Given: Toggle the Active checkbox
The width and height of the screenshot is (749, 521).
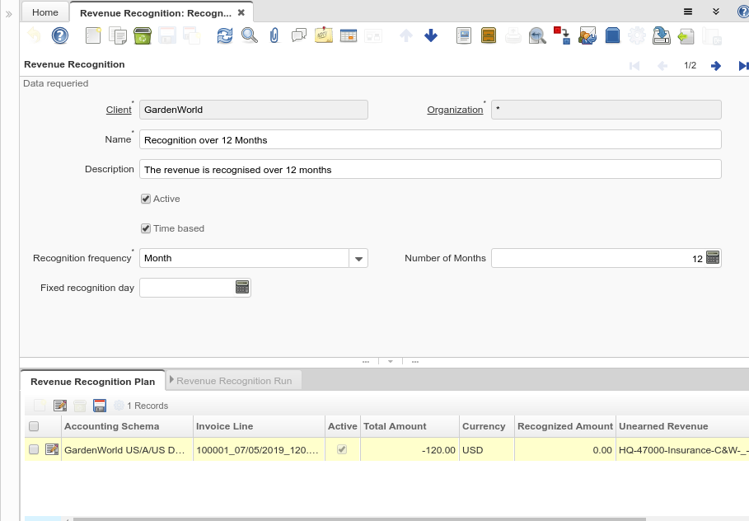Looking at the screenshot, I should (146, 199).
